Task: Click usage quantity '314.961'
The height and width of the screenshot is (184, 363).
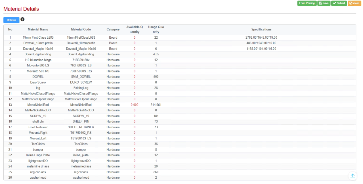Action: [156, 105]
